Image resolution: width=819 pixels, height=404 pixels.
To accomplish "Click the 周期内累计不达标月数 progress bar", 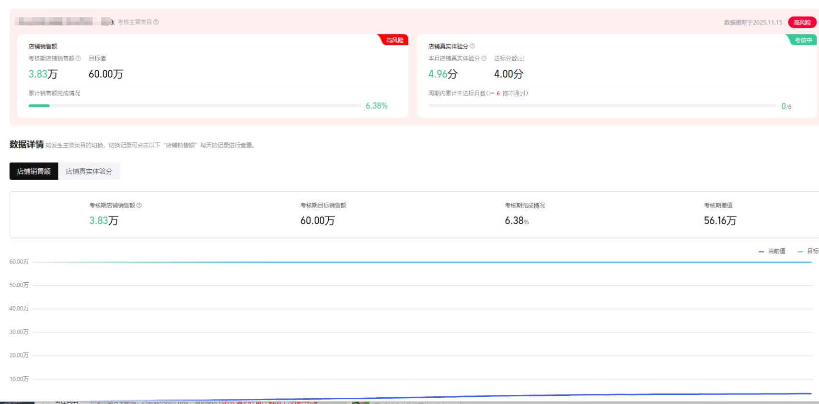I will point(602,105).
